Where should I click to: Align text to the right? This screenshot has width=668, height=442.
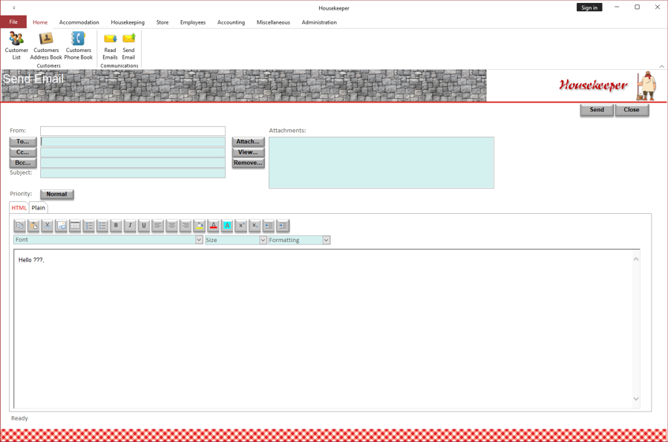pyautogui.click(x=186, y=226)
